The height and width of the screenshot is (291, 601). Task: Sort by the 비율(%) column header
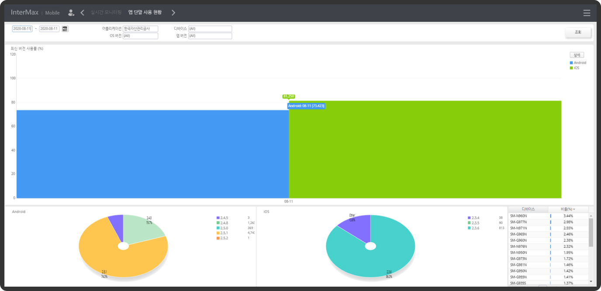[x=568, y=209]
